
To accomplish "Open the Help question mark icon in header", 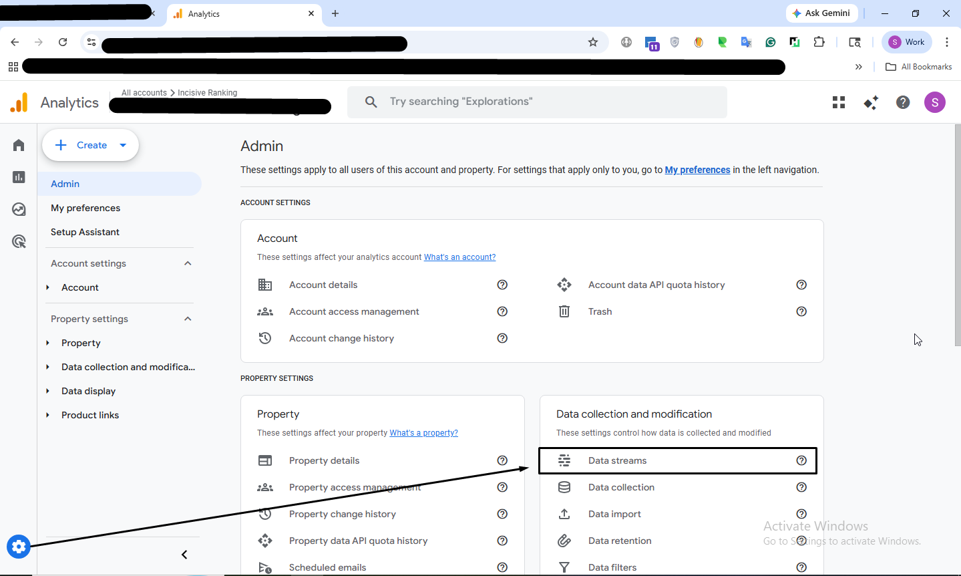I will (x=903, y=102).
